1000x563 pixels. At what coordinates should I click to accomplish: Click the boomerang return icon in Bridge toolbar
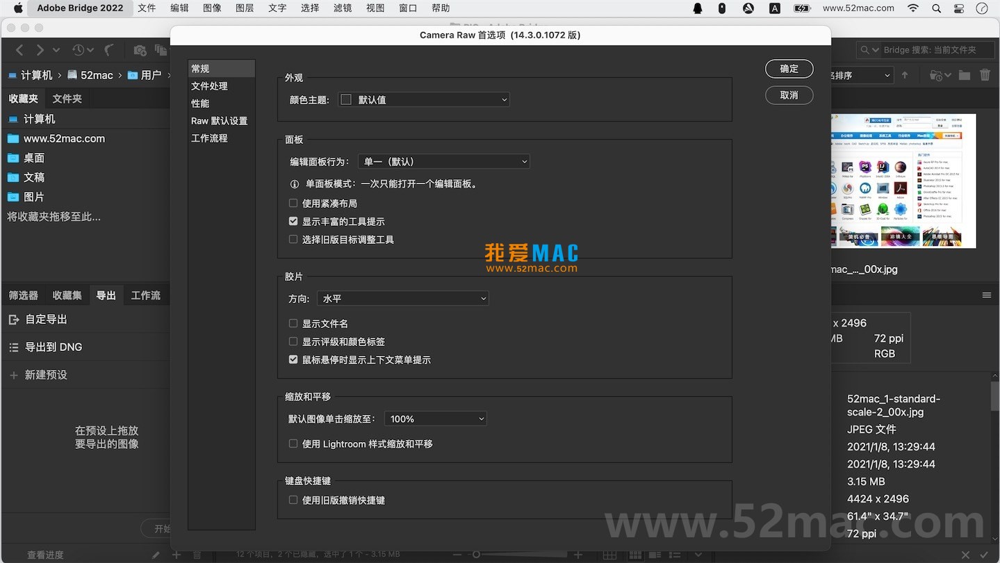109,50
